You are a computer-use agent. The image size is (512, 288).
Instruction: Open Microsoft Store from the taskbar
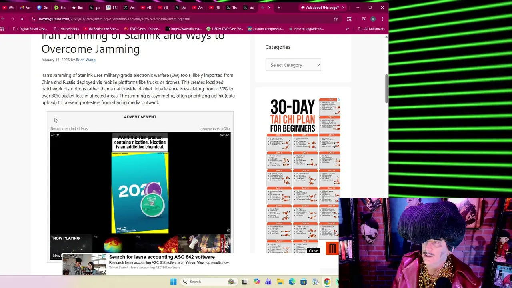click(304, 282)
